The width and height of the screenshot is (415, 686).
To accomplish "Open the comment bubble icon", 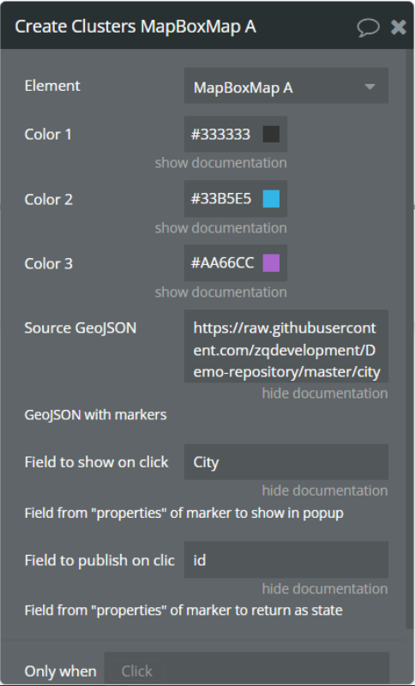I will pyautogui.click(x=368, y=27).
